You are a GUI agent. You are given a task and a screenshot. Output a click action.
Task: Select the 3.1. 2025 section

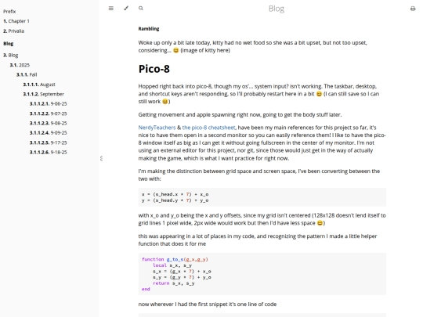(x=20, y=65)
